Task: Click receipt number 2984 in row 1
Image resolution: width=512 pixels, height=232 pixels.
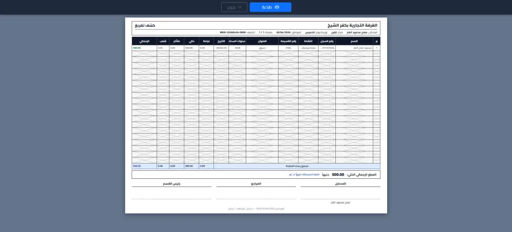Action: coord(288,48)
